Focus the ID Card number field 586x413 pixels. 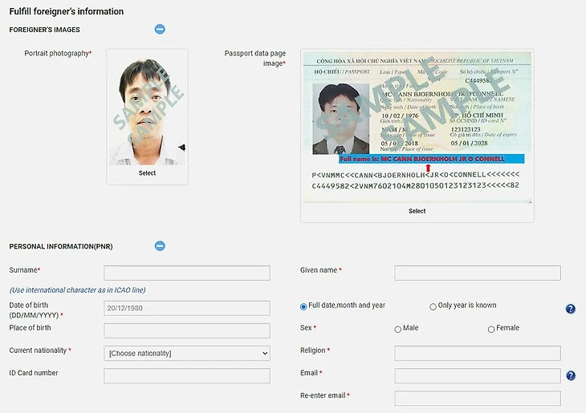(187, 375)
